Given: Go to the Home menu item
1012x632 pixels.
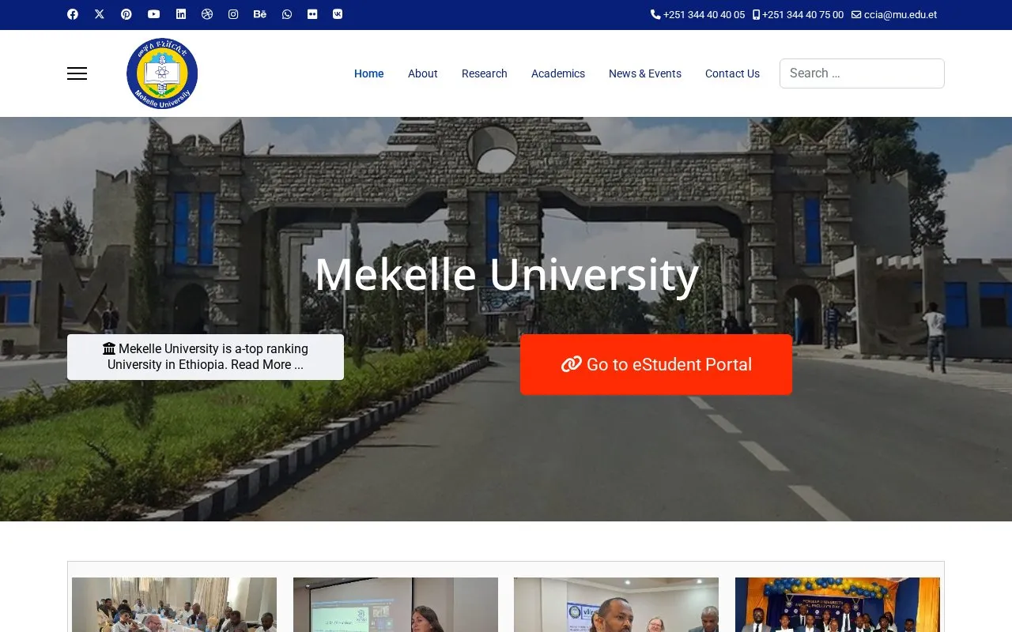Looking at the screenshot, I should (369, 73).
